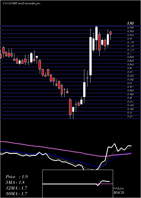Click the '<<Live MACD' label

click(119, 191)
